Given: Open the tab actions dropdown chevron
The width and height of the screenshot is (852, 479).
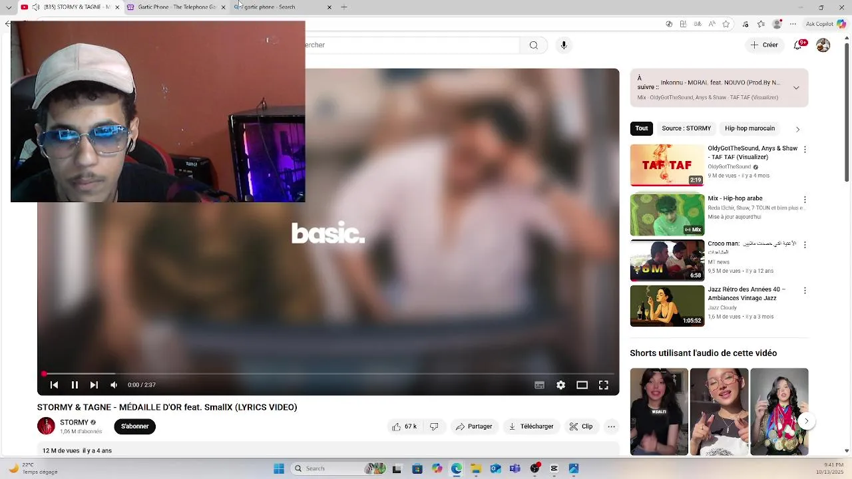Looking at the screenshot, I should click(9, 7).
